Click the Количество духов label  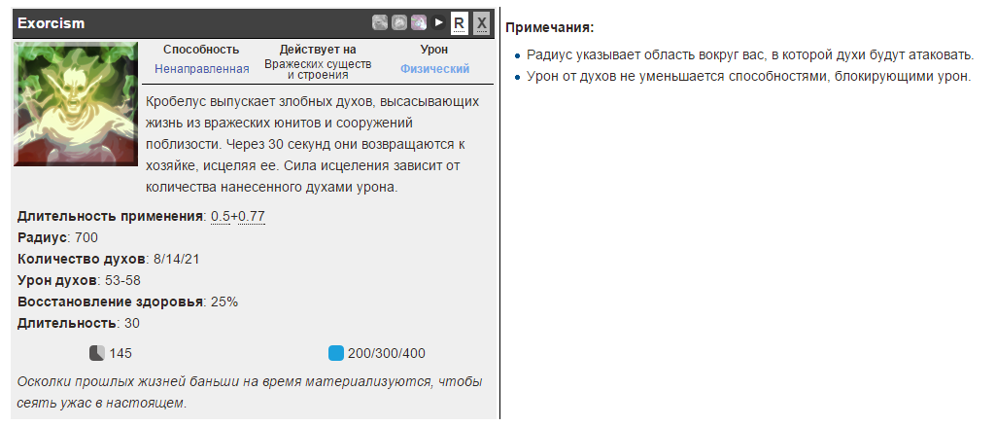[x=82, y=259]
